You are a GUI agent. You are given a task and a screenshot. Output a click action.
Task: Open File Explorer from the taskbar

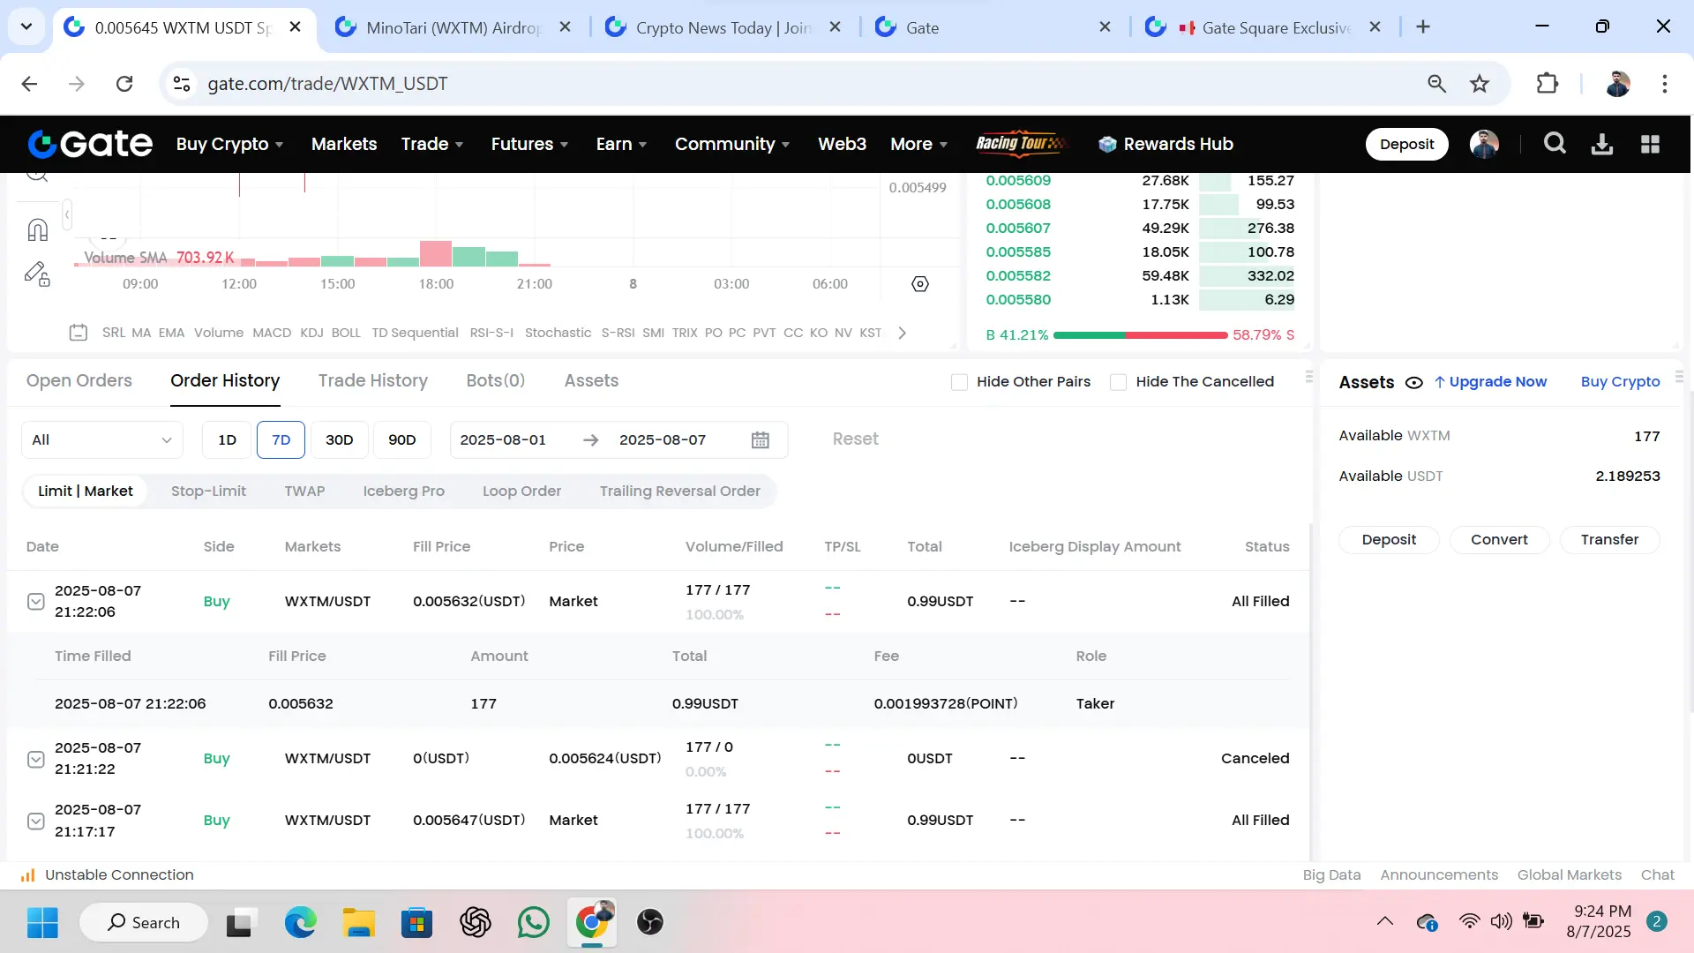coord(359,922)
